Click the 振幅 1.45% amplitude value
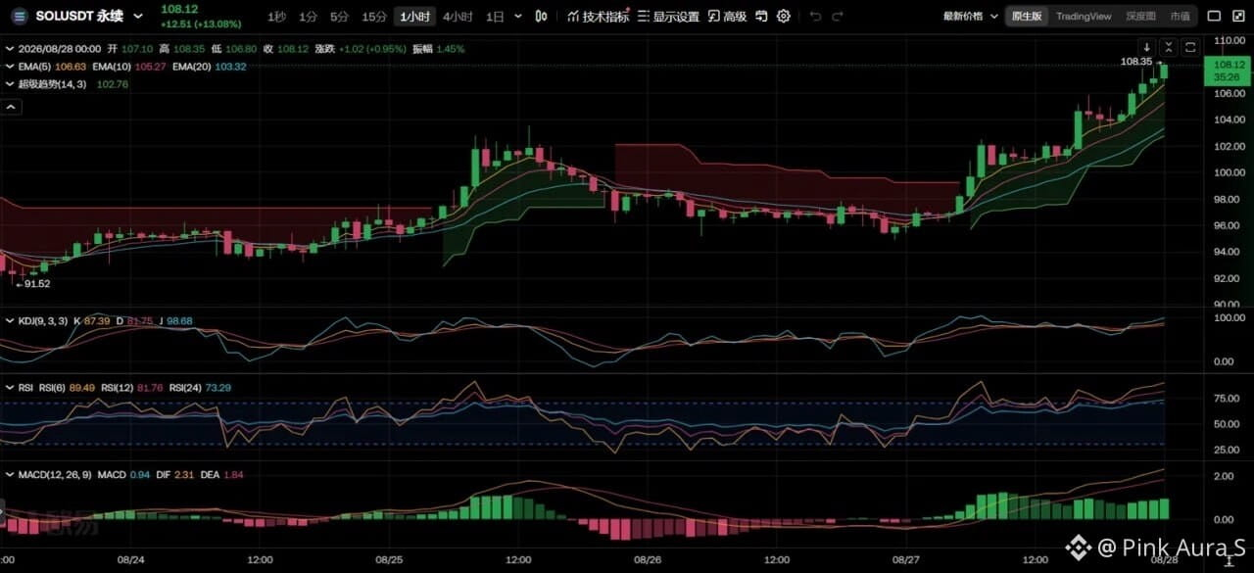This screenshot has width=1254, height=573. 451,49
